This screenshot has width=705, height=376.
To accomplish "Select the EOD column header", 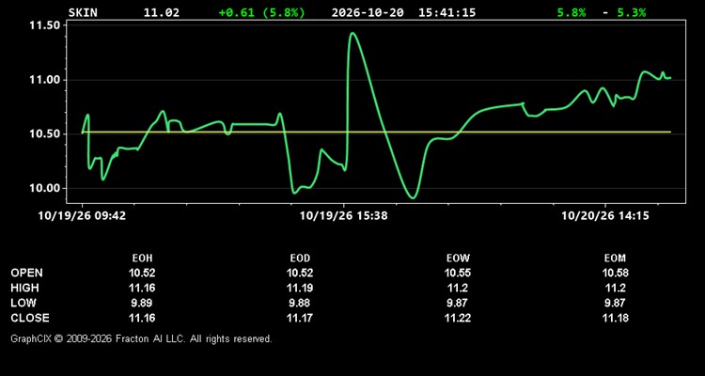I will coord(300,258).
